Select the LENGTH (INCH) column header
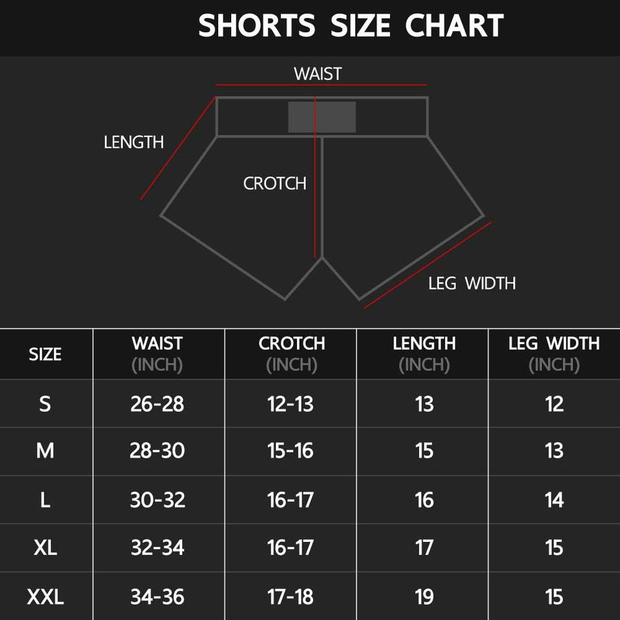 point(424,354)
